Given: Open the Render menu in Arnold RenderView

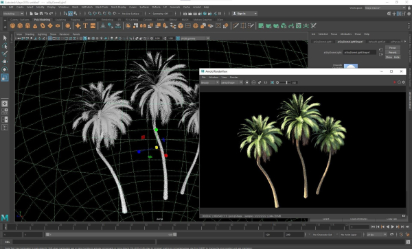Looking at the screenshot, I should 234,77.
